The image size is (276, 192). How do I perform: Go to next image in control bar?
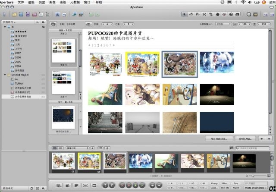(159, 185)
